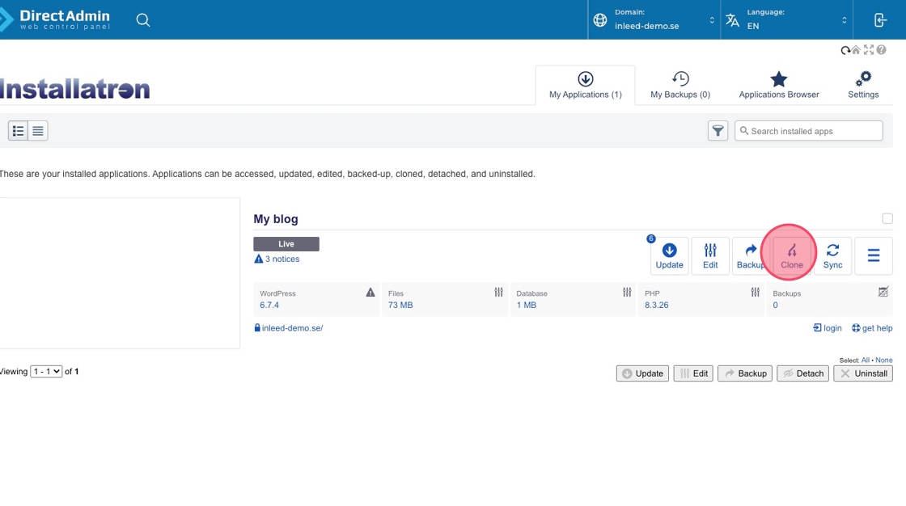Click the Uninstall button at bottom
This screenshot has height=506, width=906.
[863, 373]
